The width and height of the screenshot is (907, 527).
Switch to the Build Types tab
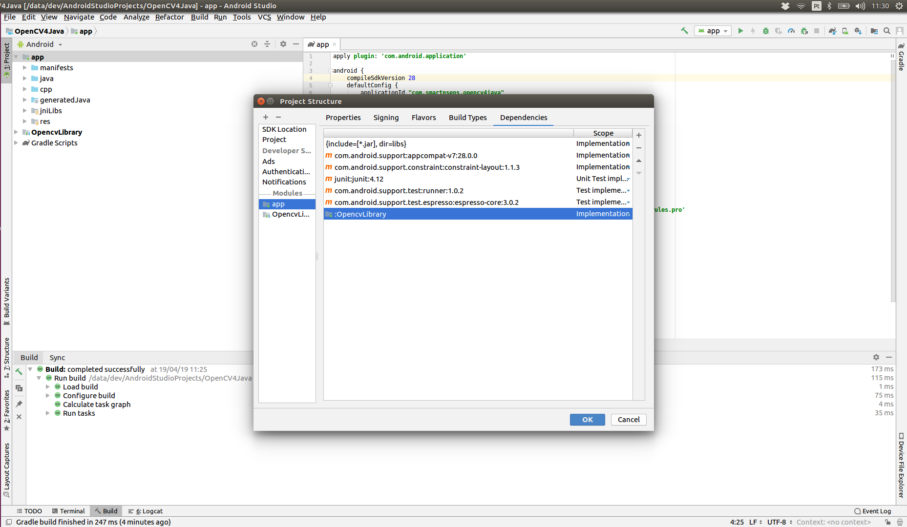(x=467, y=118)
